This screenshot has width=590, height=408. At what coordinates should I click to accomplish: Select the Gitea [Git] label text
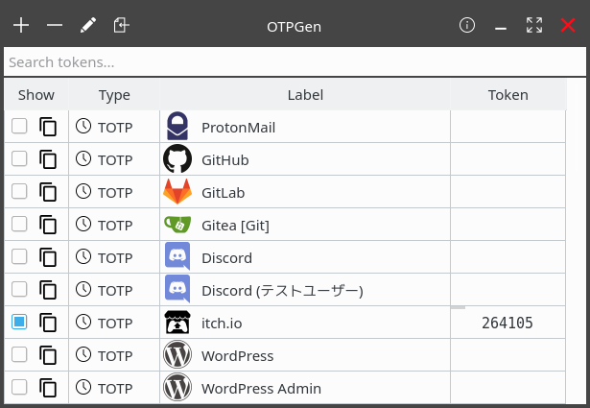(236, 226)
